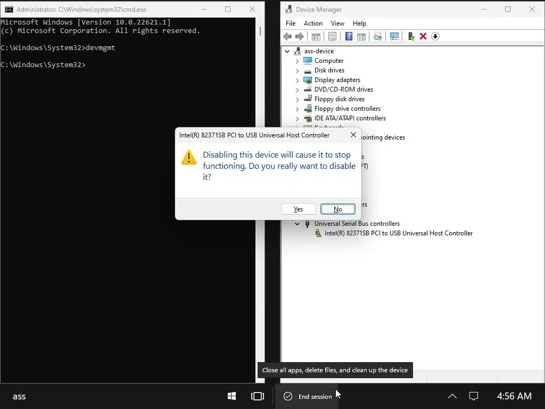545x409 pixels.
Task: Click the Computer category monitor icon
Action: 308,61
